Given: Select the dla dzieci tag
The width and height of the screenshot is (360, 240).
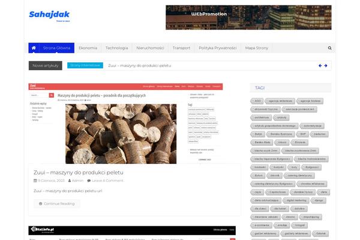Looking at the screenshot, I should (x=260, y=209).
